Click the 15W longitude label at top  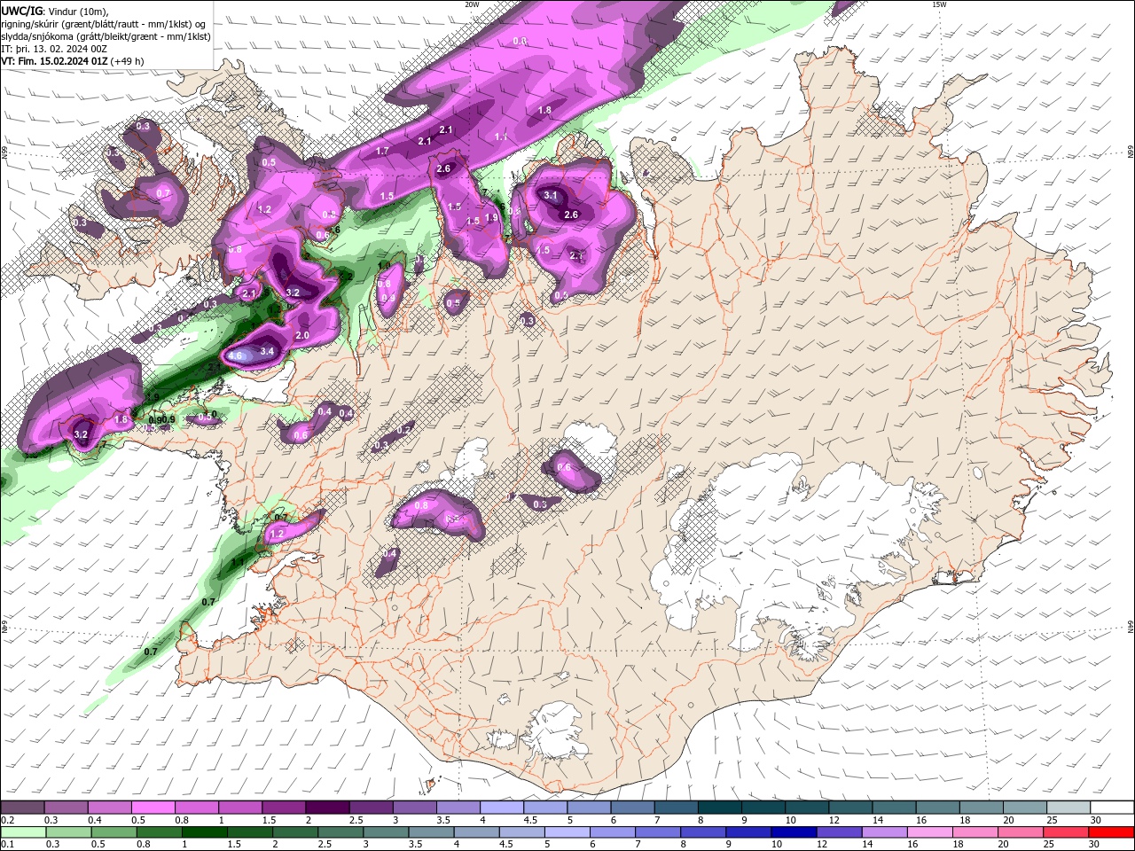point(940,4)
